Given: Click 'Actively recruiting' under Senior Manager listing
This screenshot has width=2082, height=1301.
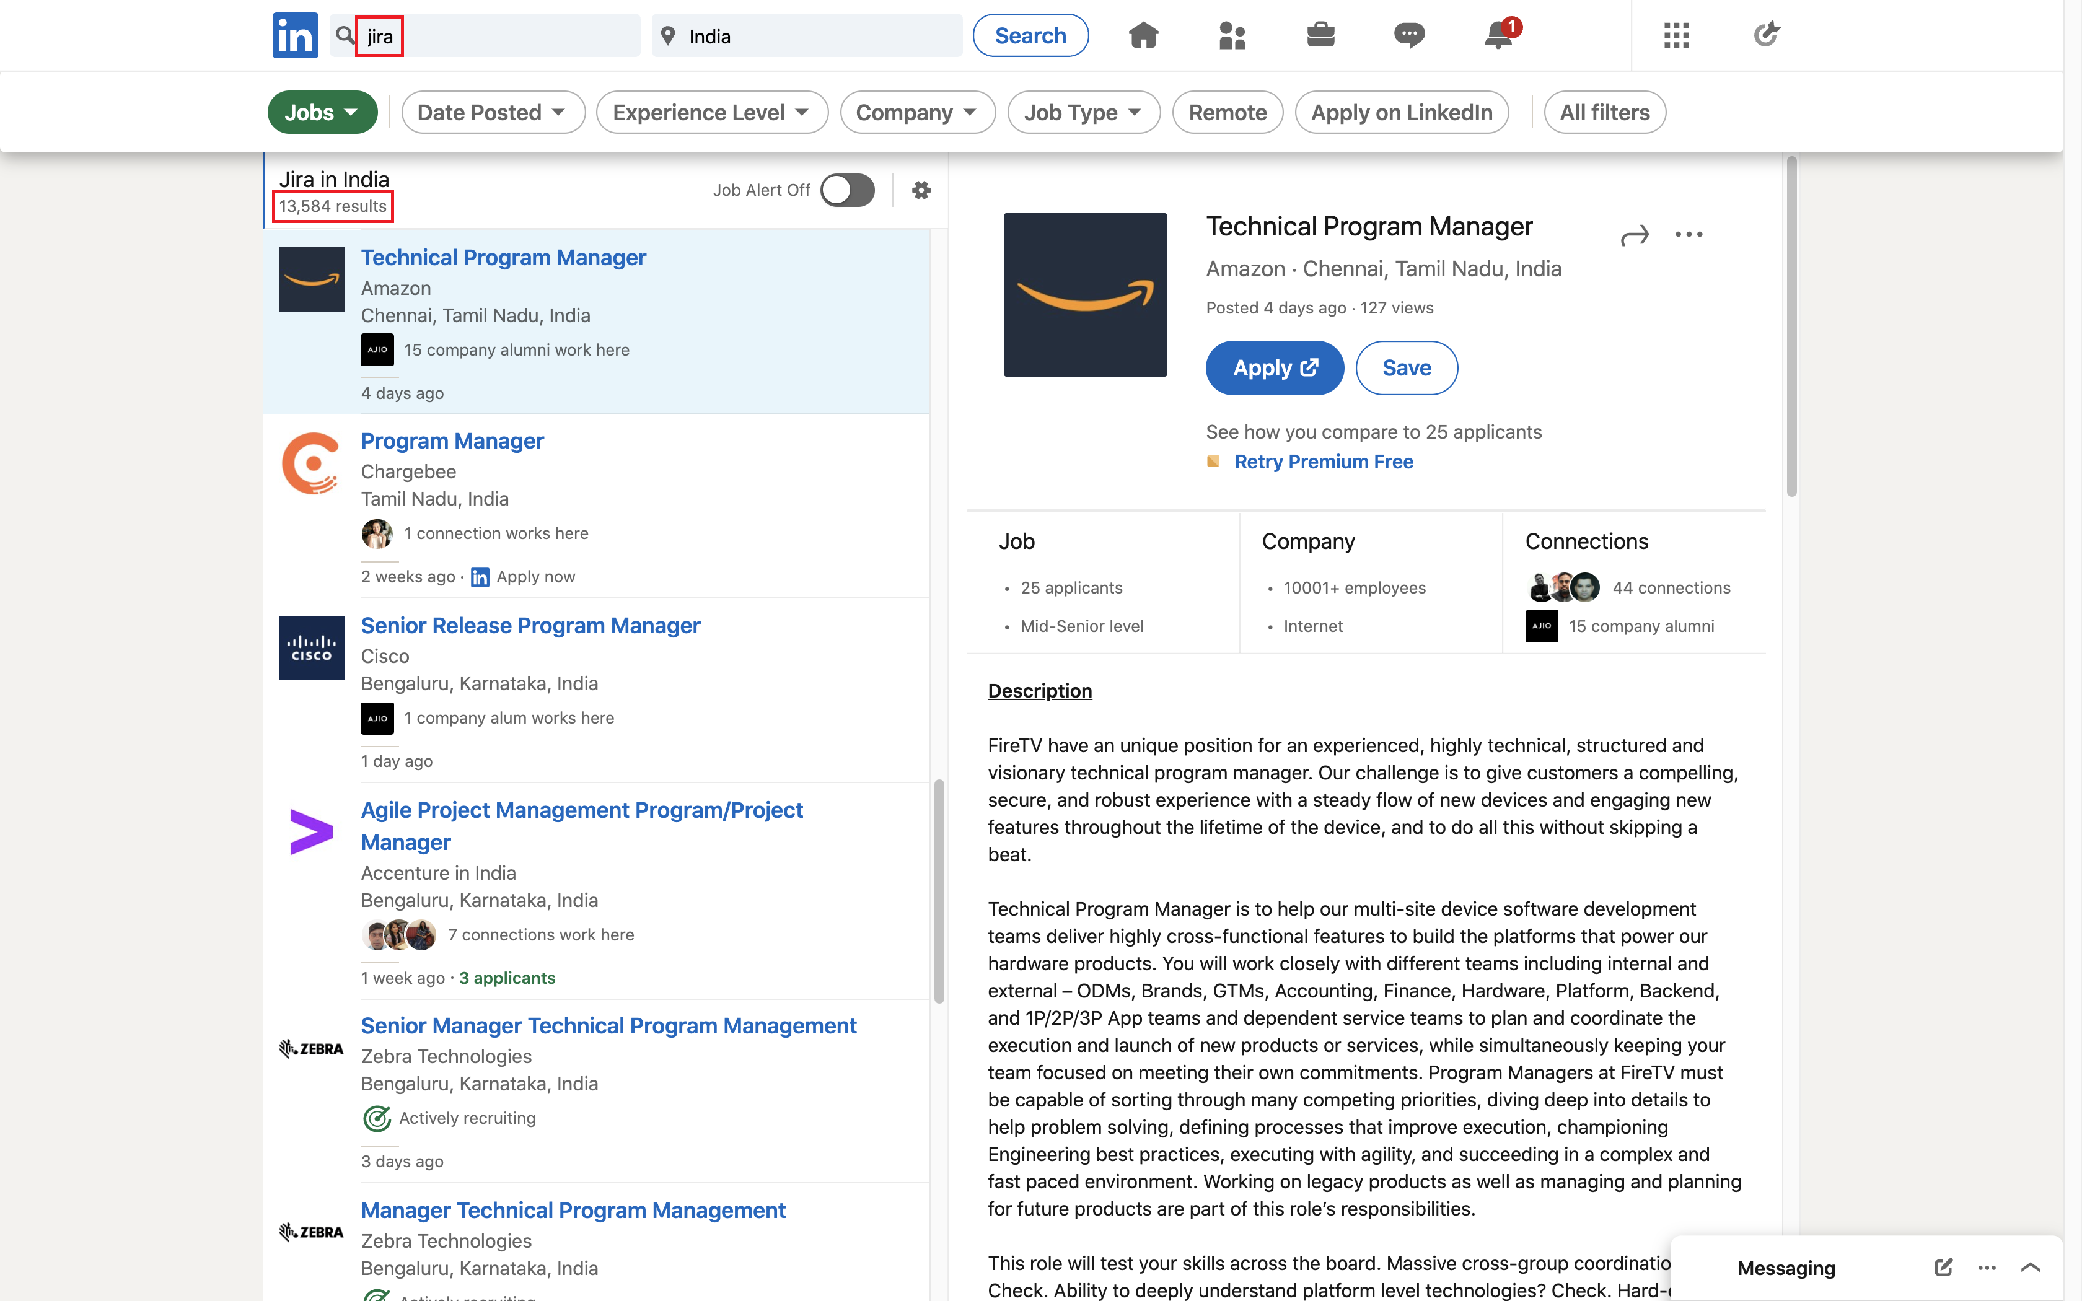Looking at the screenshot, I should pyautogui.click(x=467, y=1118).
